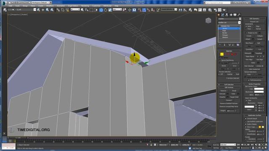269x151 pixels.
Task: Click the Create New Layer icon
Action: (x=38, y=10)
